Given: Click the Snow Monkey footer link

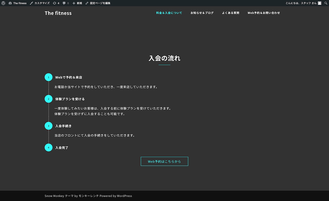Looking at the screenshot, I should pos(54,196).
